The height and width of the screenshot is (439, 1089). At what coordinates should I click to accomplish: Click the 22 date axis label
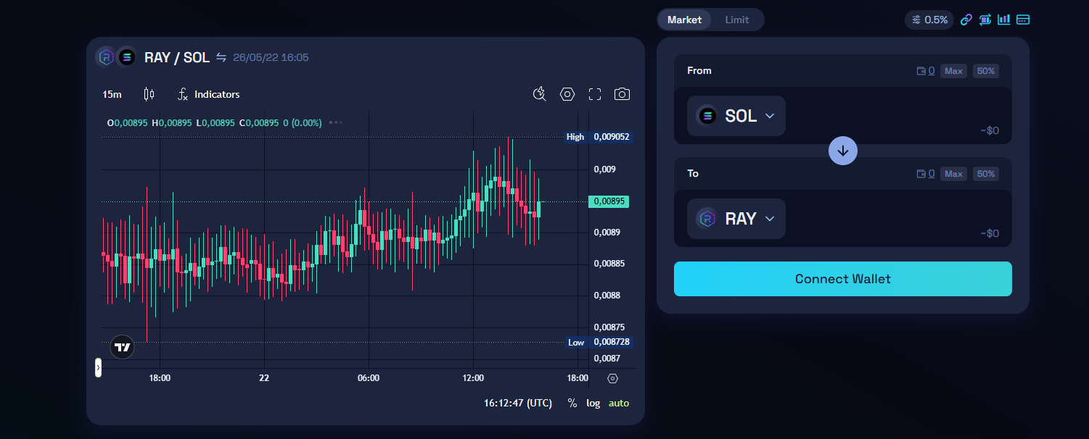(x=264, y=378)
